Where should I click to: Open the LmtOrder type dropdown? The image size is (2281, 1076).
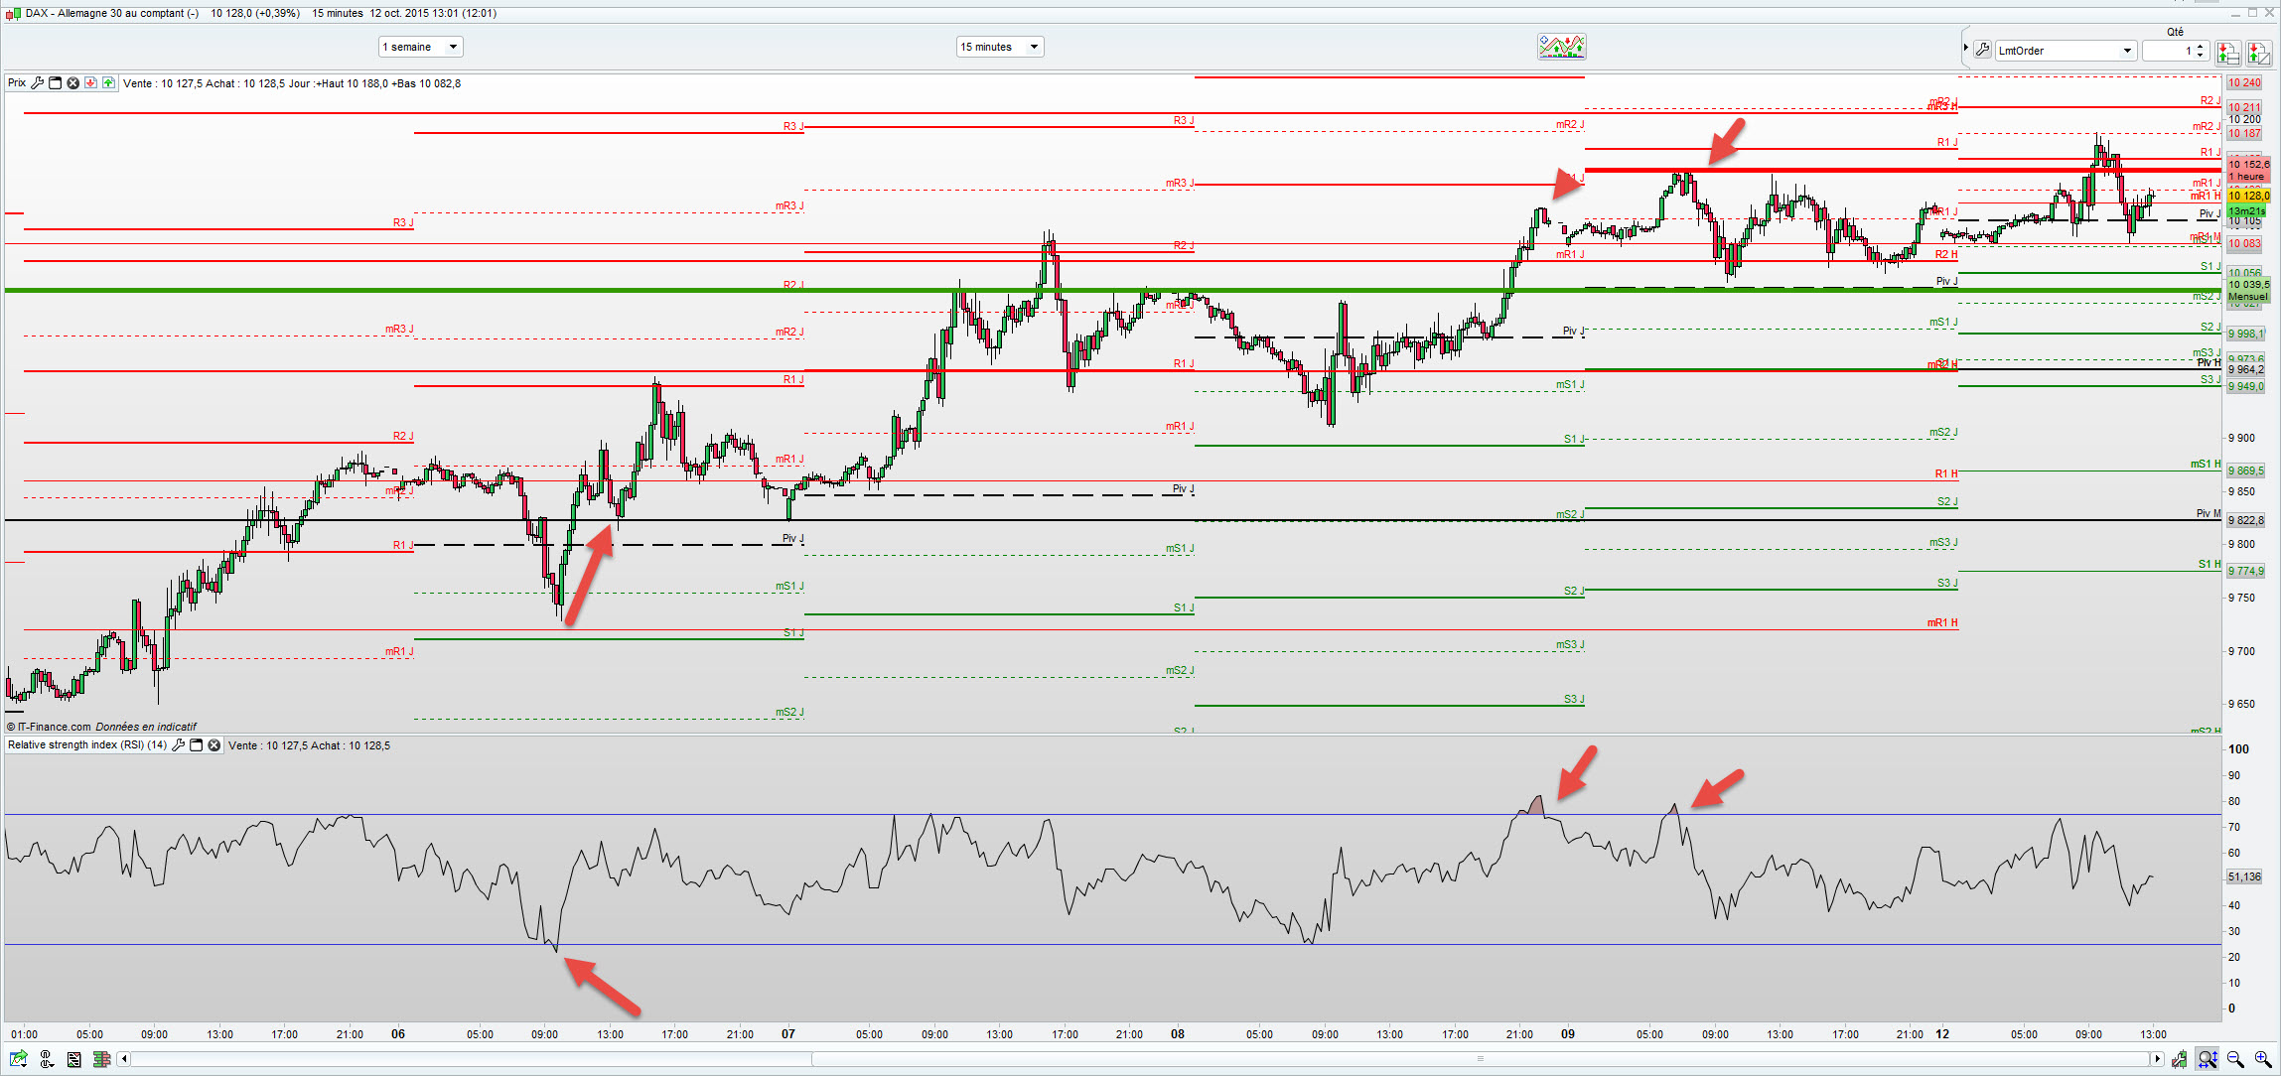pos(2126,51)
